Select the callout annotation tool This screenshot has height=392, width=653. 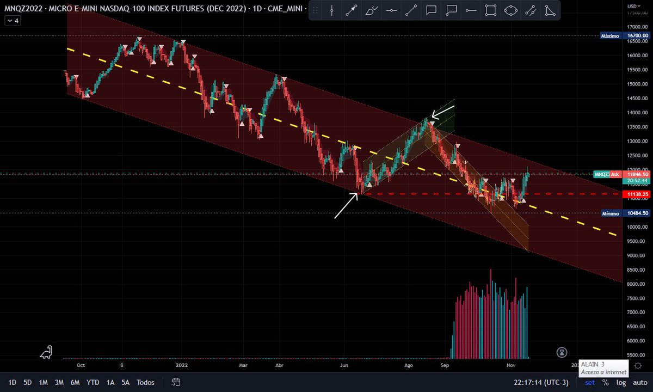pos(451,10)
